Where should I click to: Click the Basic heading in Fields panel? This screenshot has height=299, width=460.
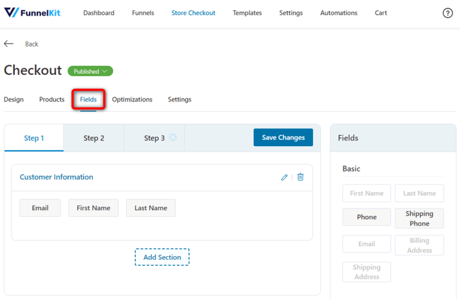point(351,169)
